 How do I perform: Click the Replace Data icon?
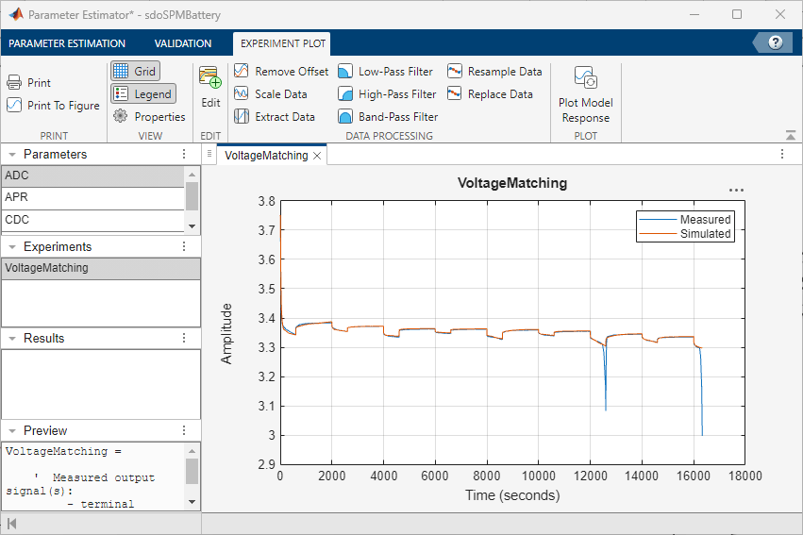[455, 93]
